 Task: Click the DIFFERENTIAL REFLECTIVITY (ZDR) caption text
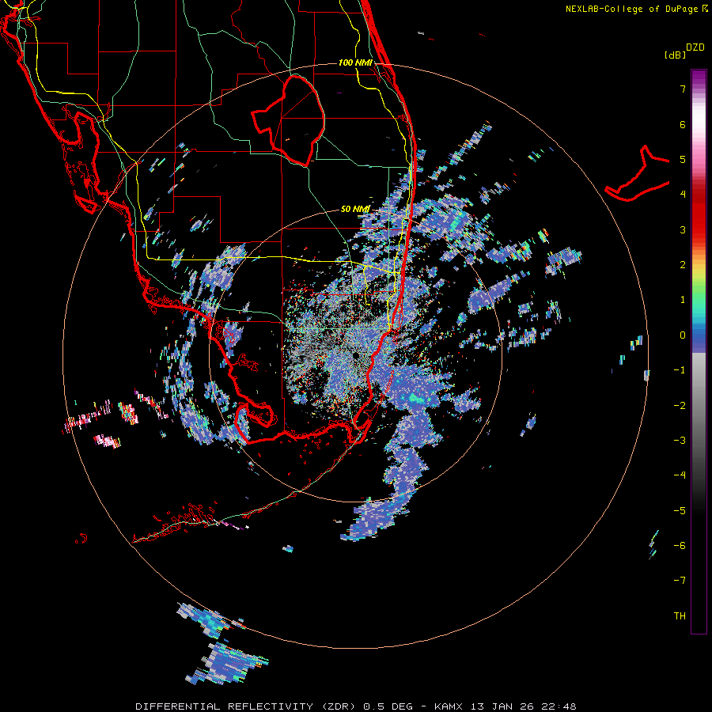pyautogui.click(x=246, y=706)
